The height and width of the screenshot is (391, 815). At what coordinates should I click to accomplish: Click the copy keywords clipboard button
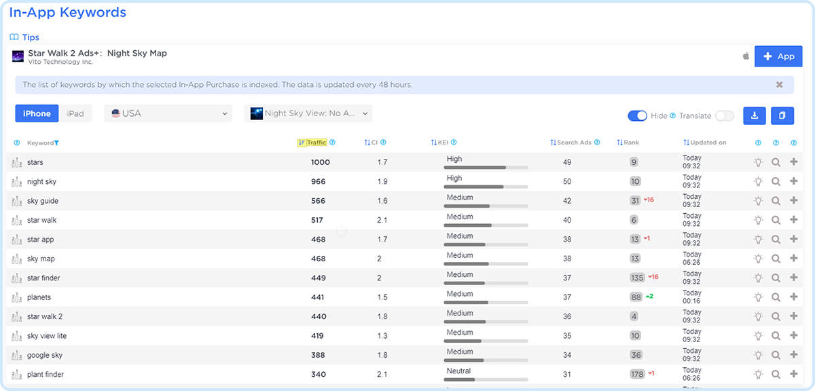click(782, 115)
